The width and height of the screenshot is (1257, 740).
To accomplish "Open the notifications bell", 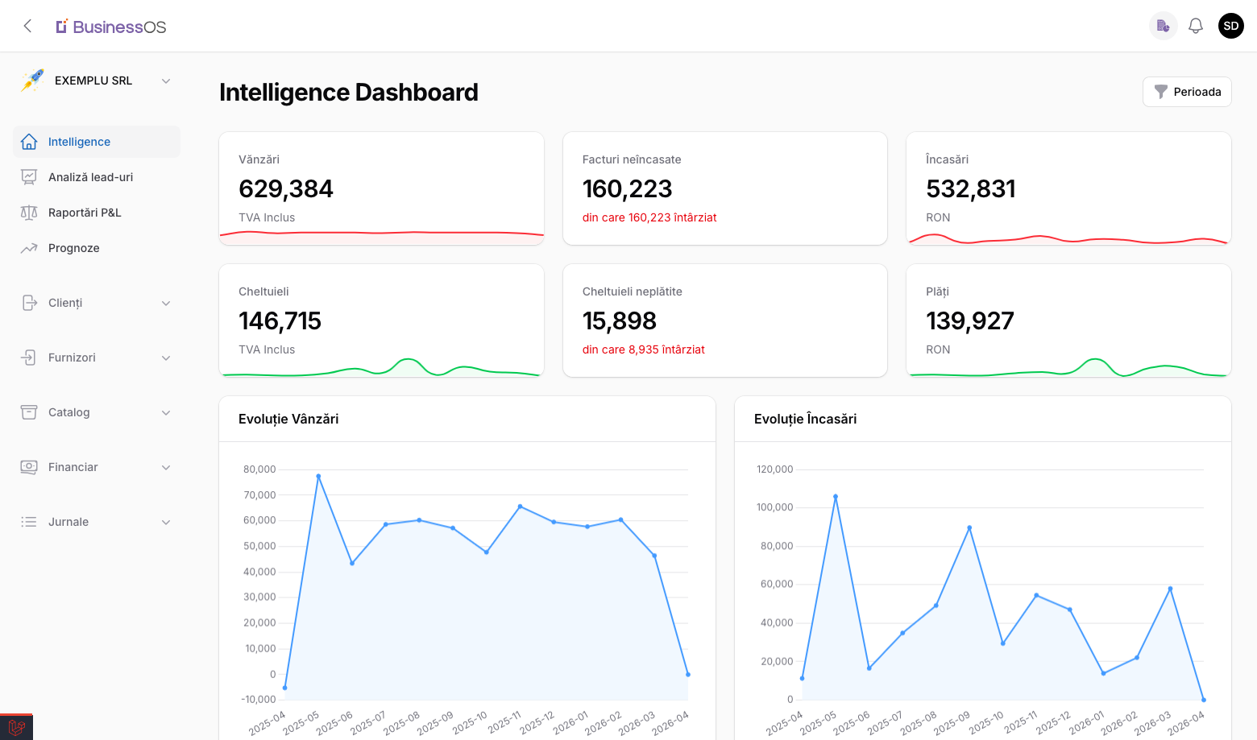I will coord(1196,26).
